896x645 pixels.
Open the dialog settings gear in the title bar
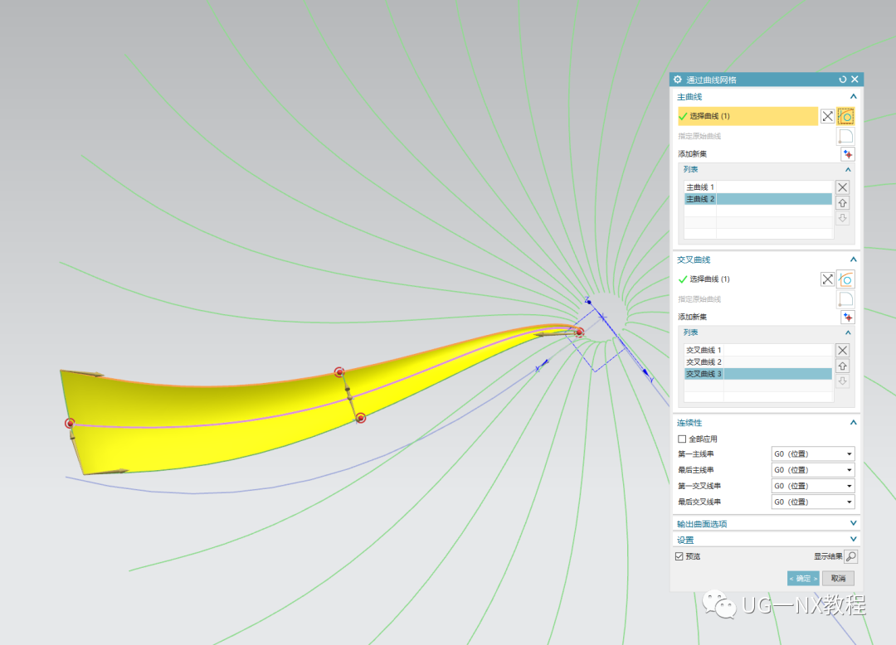(678, 80)
